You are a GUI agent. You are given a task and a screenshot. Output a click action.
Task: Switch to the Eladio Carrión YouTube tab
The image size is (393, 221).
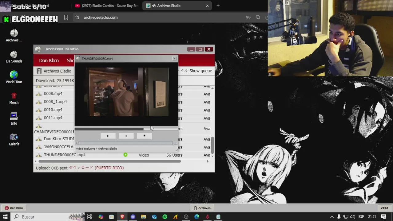[106, 6]
